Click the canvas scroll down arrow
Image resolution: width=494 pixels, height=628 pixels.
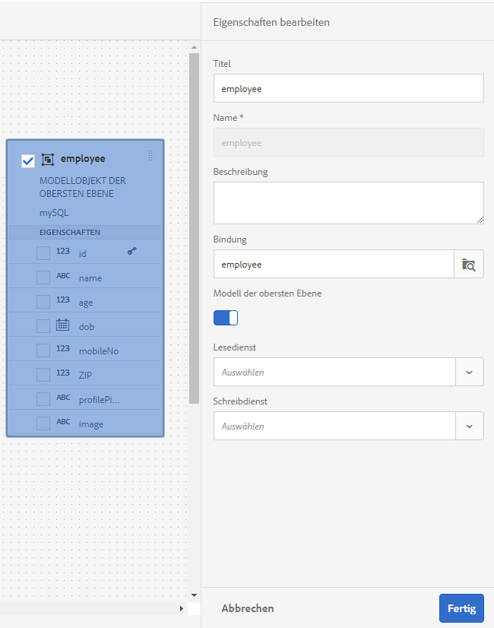click(x=194, y=595)
